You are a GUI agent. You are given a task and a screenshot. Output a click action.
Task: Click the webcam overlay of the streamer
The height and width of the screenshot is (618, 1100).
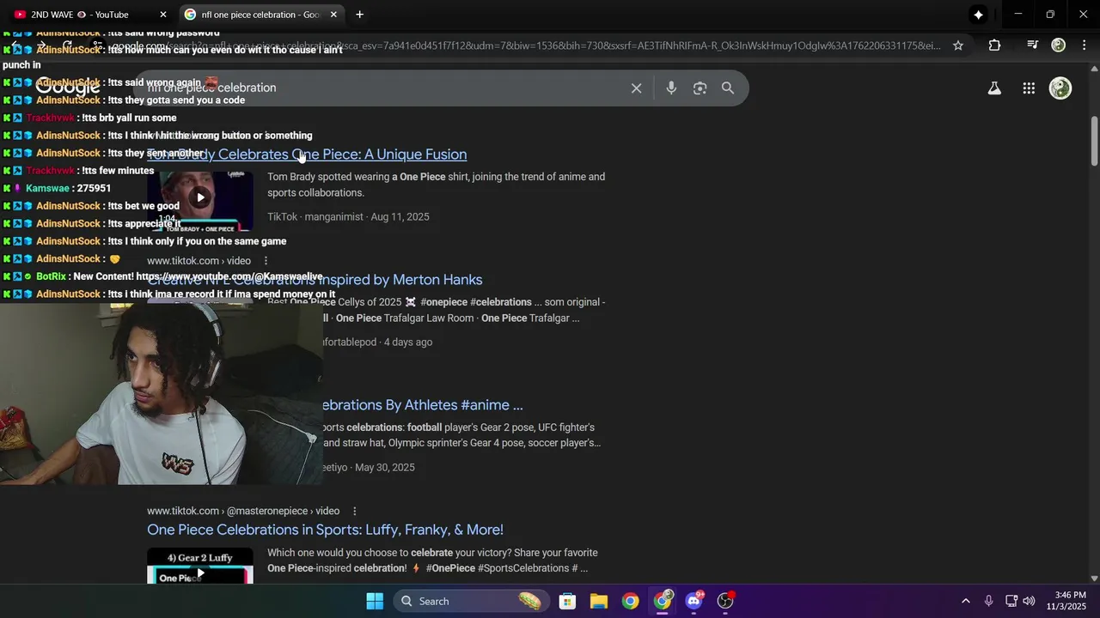[x=161, y=393]
